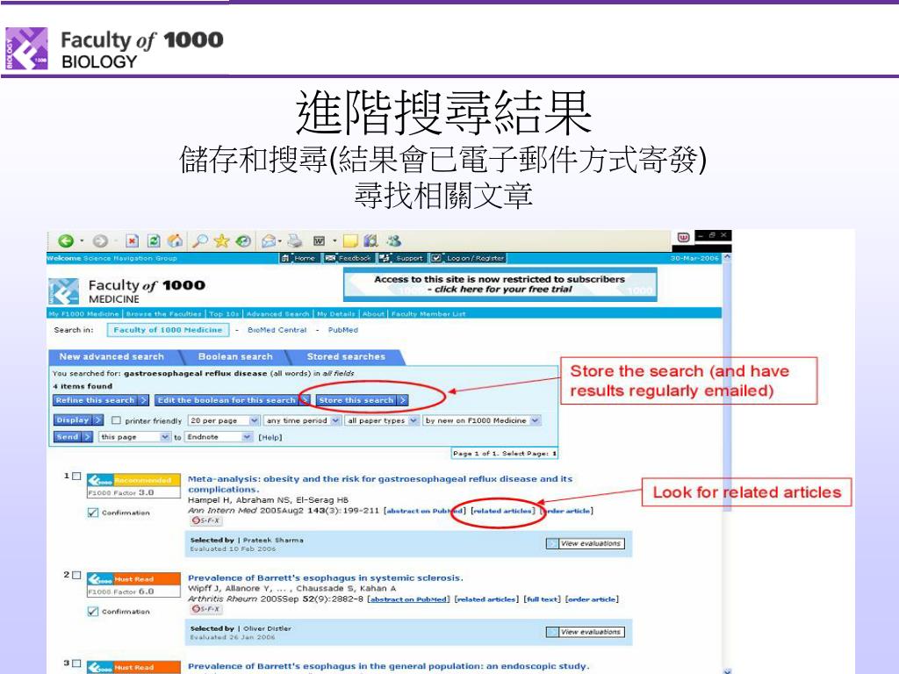This screenshot has height=674, width=899.
Task: Go to the browser Home page icon
Action: pos(176,240)
